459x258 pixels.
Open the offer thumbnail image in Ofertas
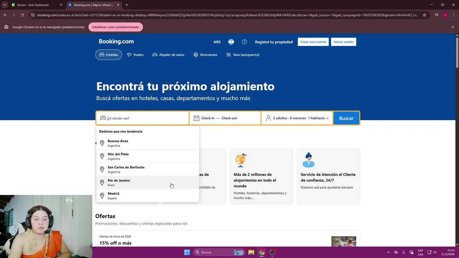point(344,242)
